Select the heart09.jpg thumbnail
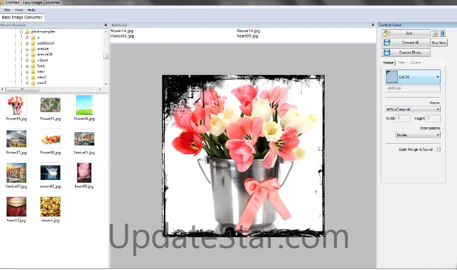Image resolution: width=457 pixels, height=270 pixels. point(84,173)
